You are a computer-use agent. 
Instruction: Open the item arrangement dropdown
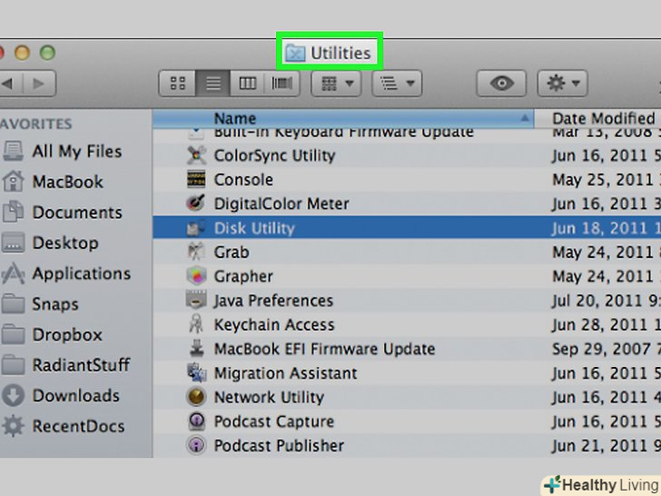point(336,84)
